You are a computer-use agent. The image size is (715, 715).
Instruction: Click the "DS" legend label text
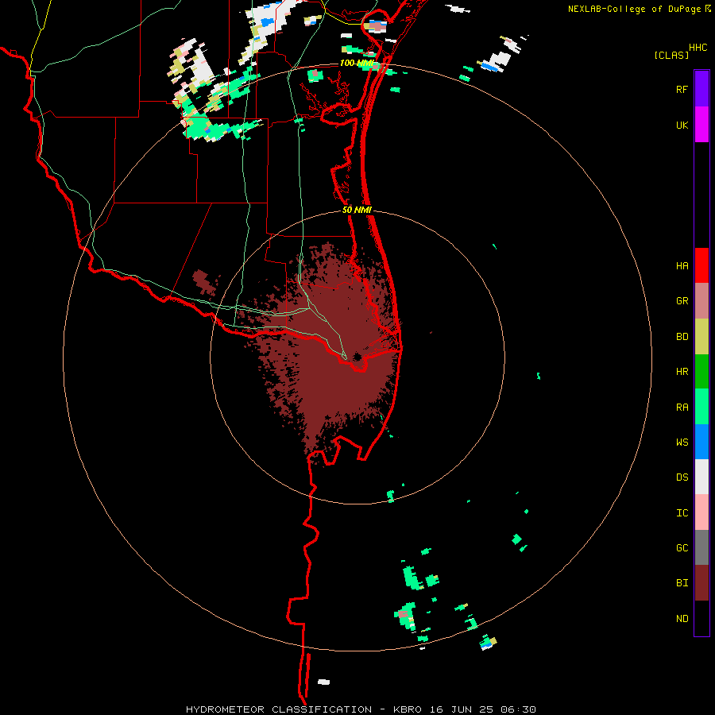pos(682,477)
